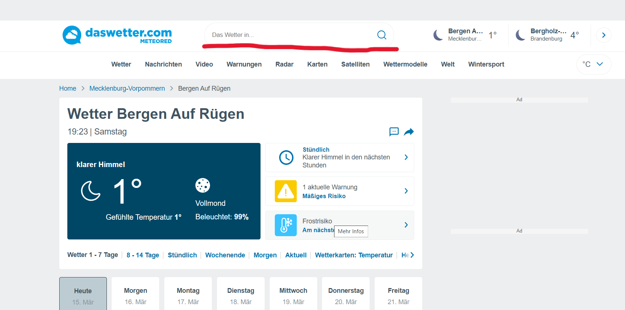
Task: Click the yellow warning triangle icon
Action: [x=286, y=191]
